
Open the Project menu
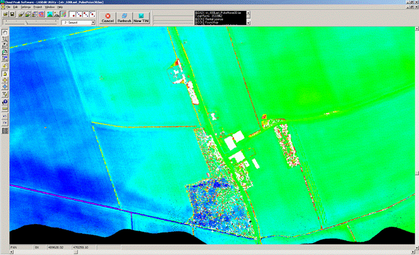click(x=38, y=7)
